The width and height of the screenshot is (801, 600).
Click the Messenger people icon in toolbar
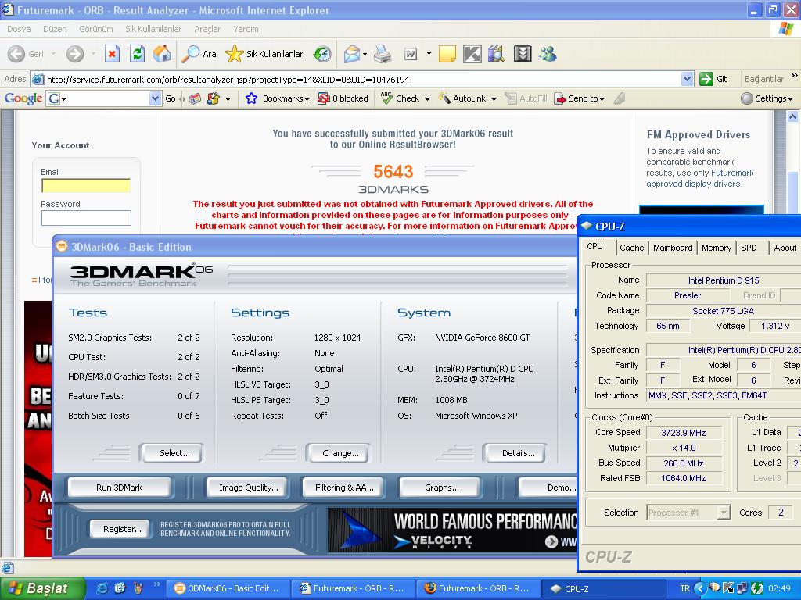pyautogui.click(x=548, y=54)
